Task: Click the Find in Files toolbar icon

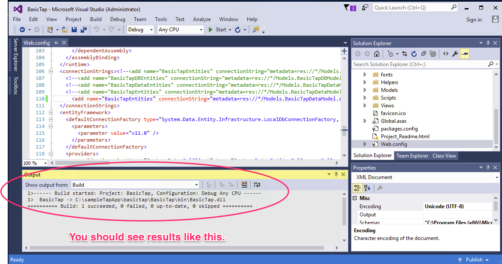Action: coord(255,30)
